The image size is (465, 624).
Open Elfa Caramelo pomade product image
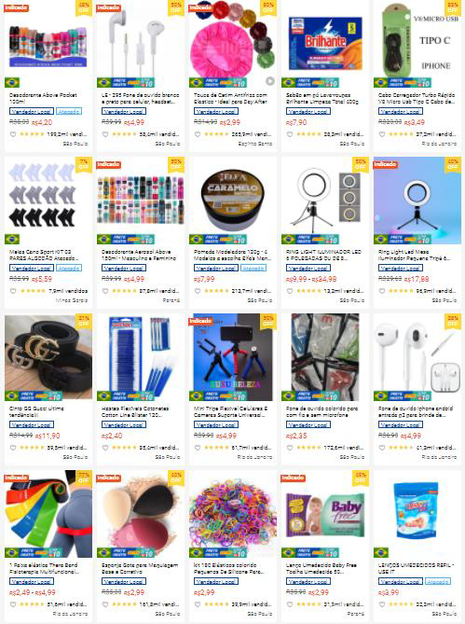coord(233,201)
